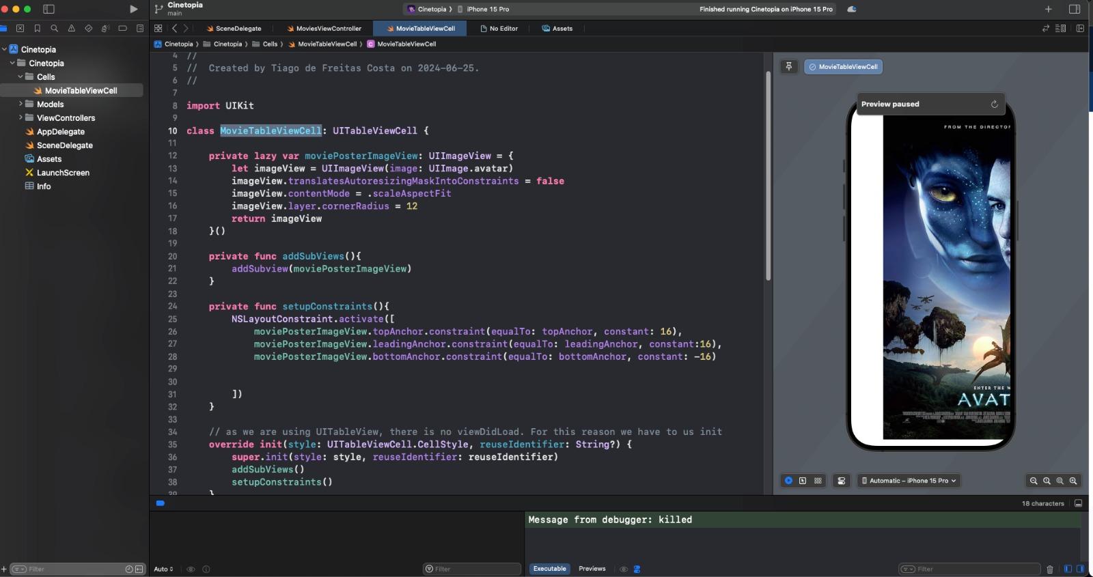Clear the console with trash icon
Screen dimensions: 1093x577
1050,569
